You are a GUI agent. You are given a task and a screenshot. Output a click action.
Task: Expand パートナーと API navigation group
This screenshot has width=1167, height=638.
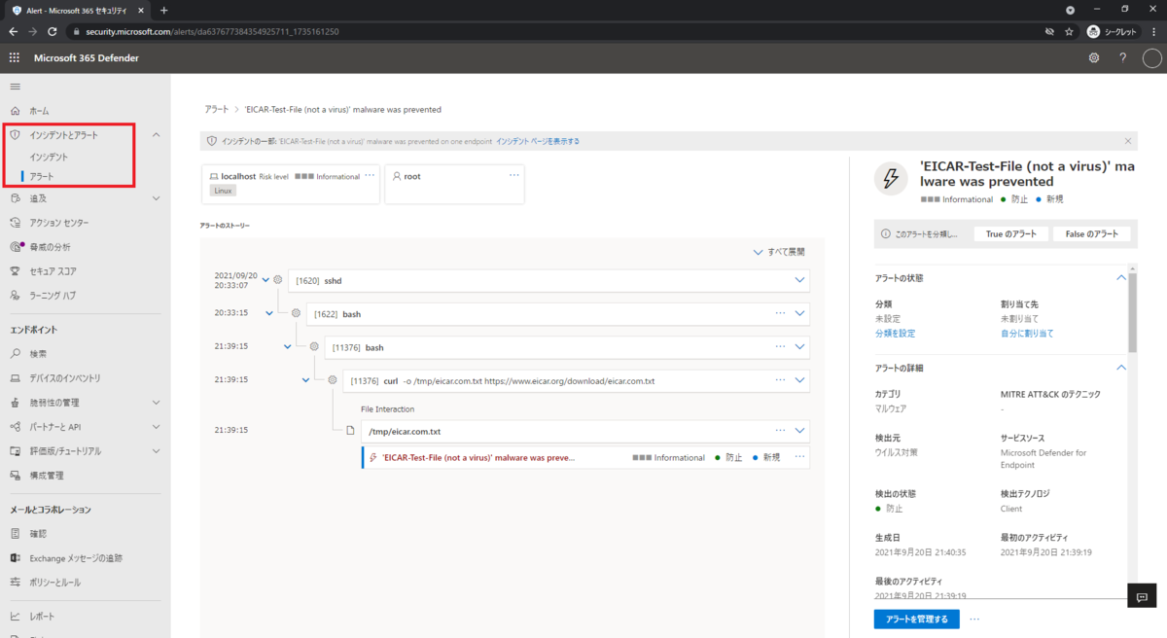click(x=158, y=427)
